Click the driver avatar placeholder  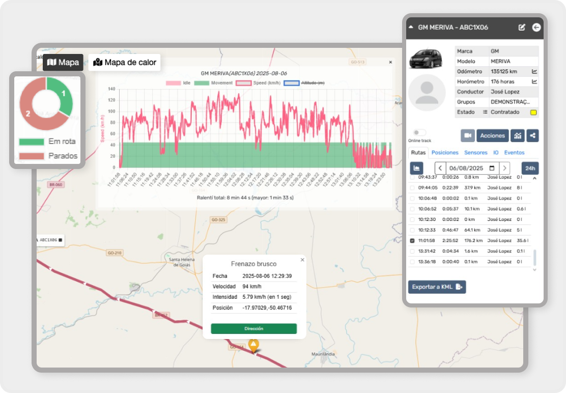427,92
